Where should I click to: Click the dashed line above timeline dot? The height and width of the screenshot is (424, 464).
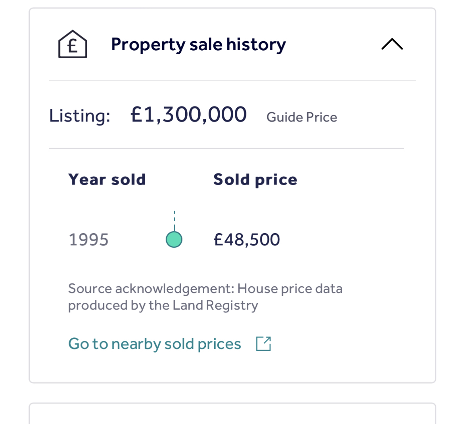tap(174, 221)
